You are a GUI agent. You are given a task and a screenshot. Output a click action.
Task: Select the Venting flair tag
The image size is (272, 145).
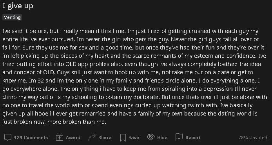12,17
